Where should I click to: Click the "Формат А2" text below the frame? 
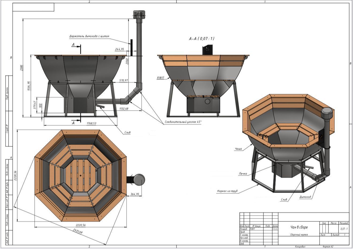328,247
